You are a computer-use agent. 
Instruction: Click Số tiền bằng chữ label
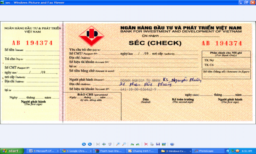coord(92,71)
